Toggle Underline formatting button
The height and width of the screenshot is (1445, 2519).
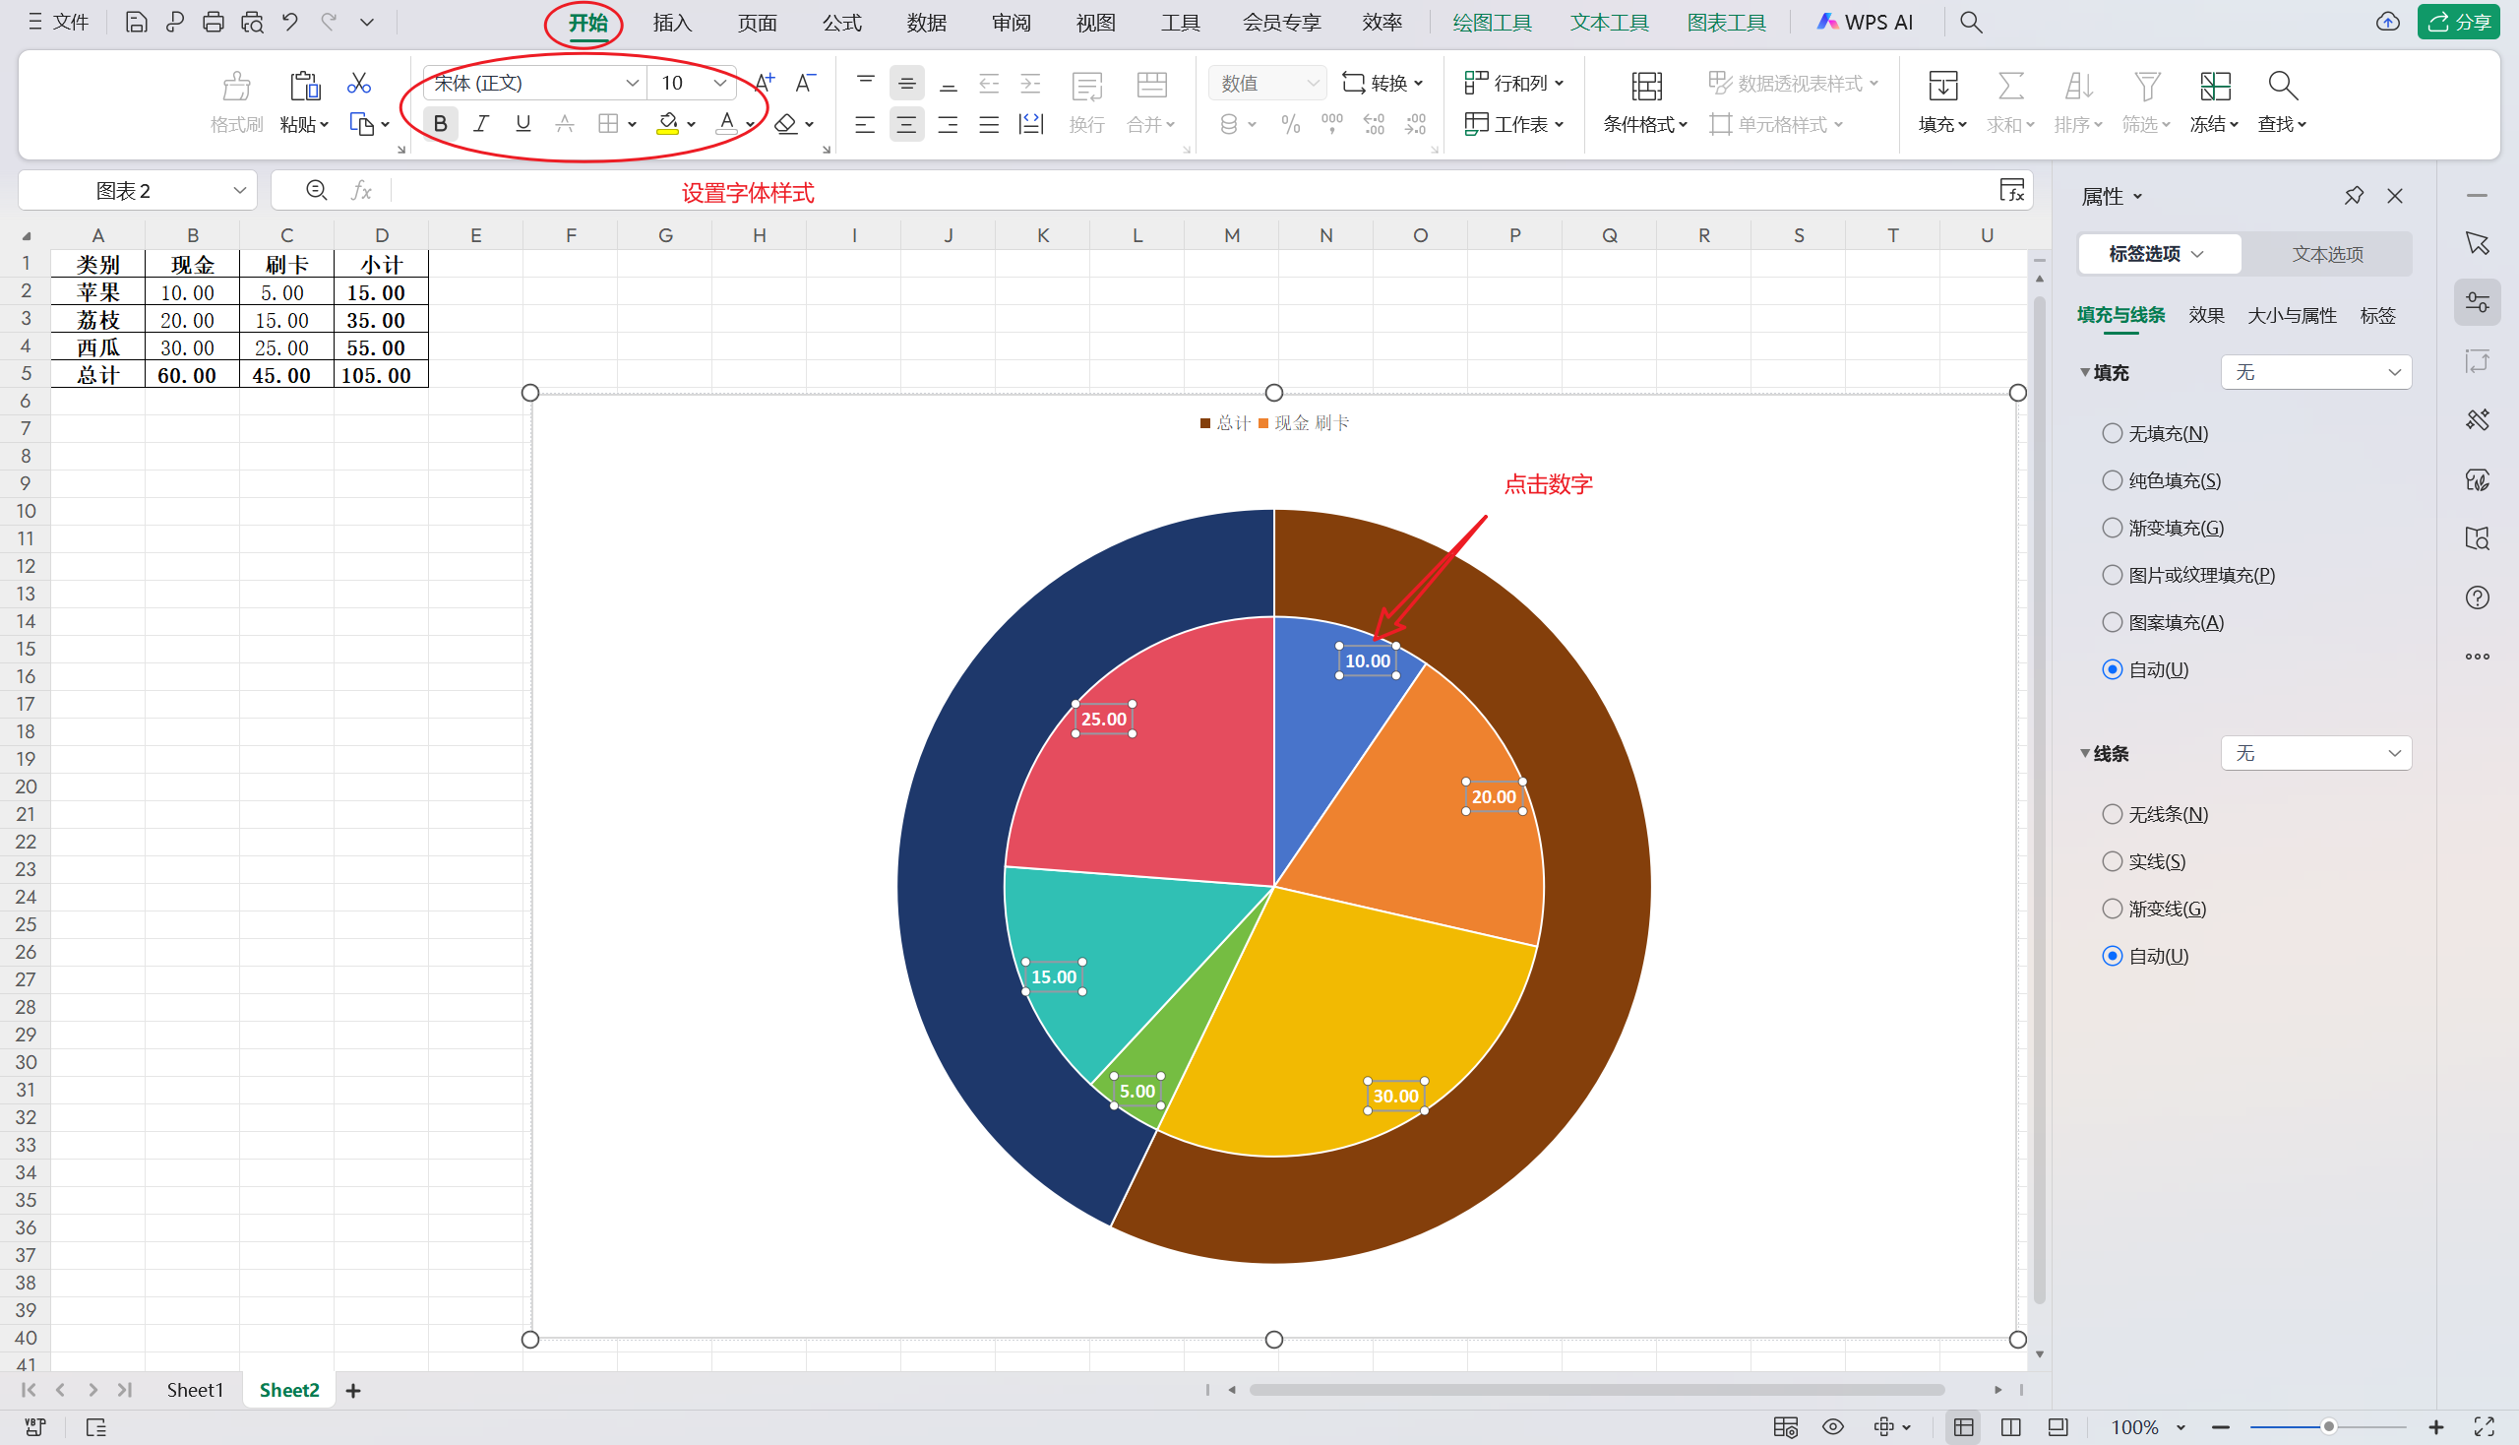(522, 124)
